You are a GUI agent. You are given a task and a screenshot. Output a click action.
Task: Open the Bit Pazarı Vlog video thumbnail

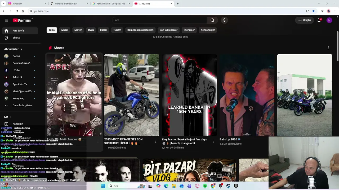pyautogui.click(x=189, y=170)
